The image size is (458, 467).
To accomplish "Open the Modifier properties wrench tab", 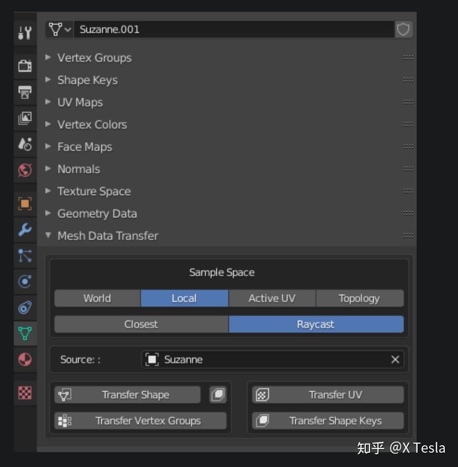I will click(x=25, y=231).
